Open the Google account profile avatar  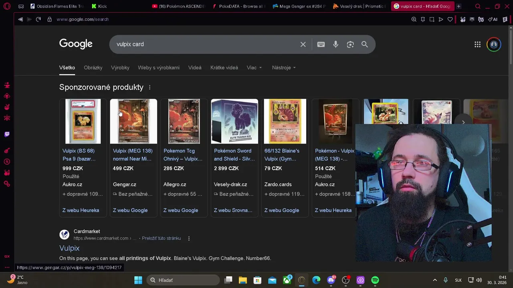[494, 44]
